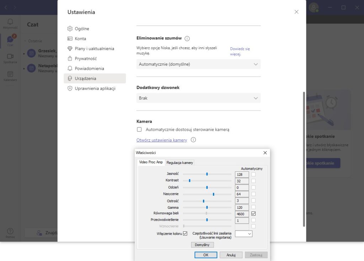Open the Spotkanie camera icon in sidebar
This screenshot has width=364, height=261.
[10, 57]
